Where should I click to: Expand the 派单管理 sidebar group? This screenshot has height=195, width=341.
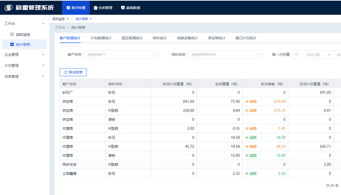click(x=24, y=77)
